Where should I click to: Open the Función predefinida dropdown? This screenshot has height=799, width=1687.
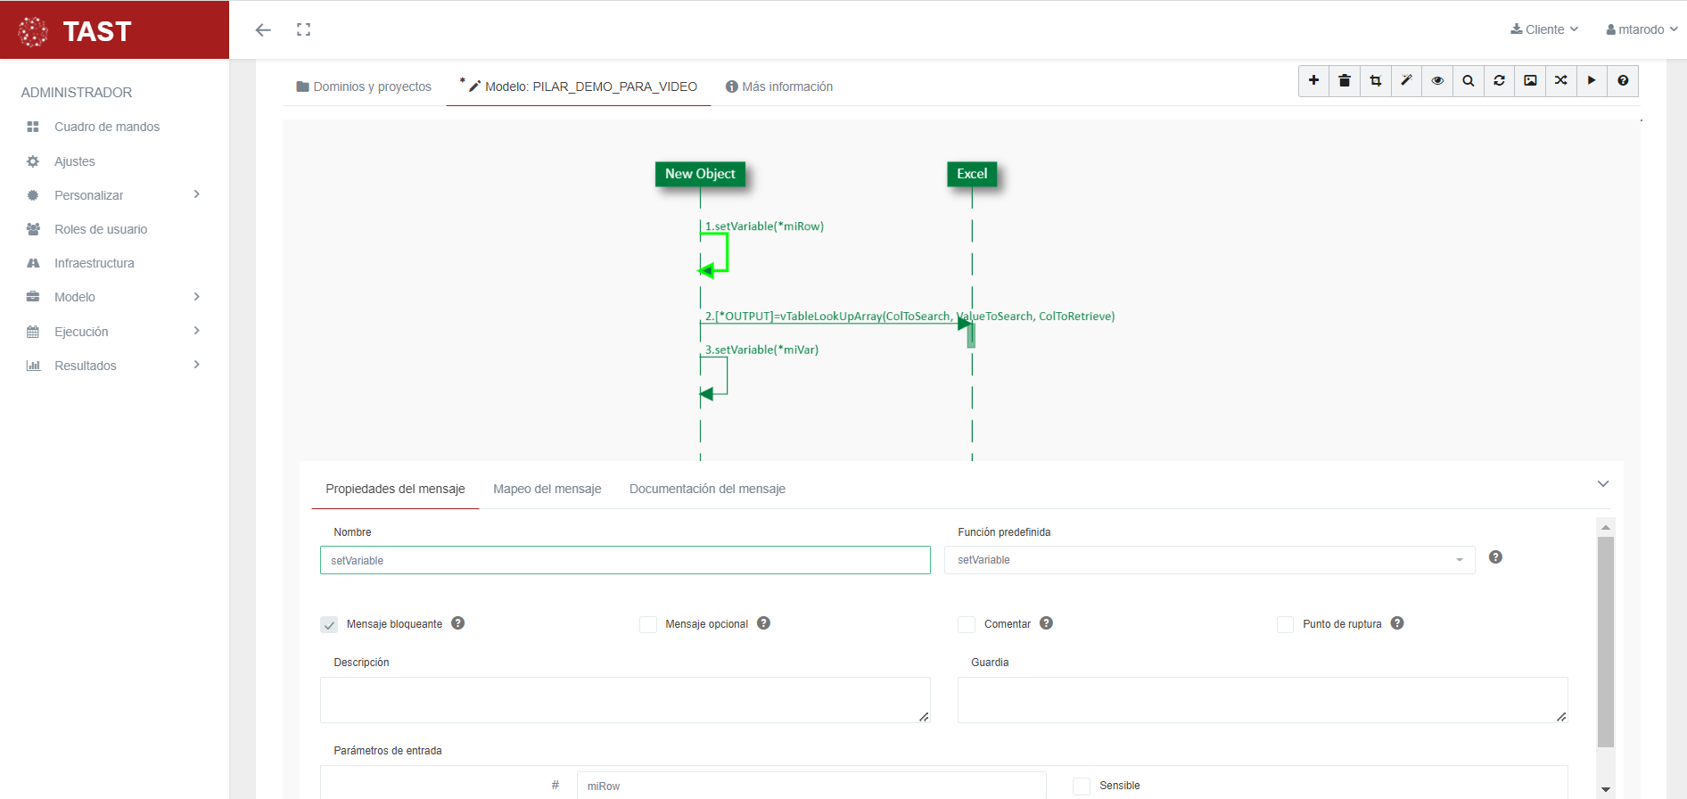coord(1208,560)
